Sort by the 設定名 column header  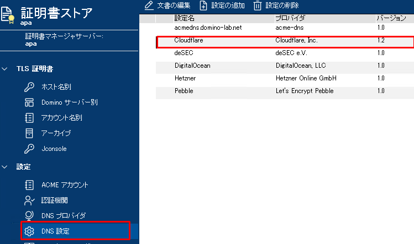[x=184, y=18]
